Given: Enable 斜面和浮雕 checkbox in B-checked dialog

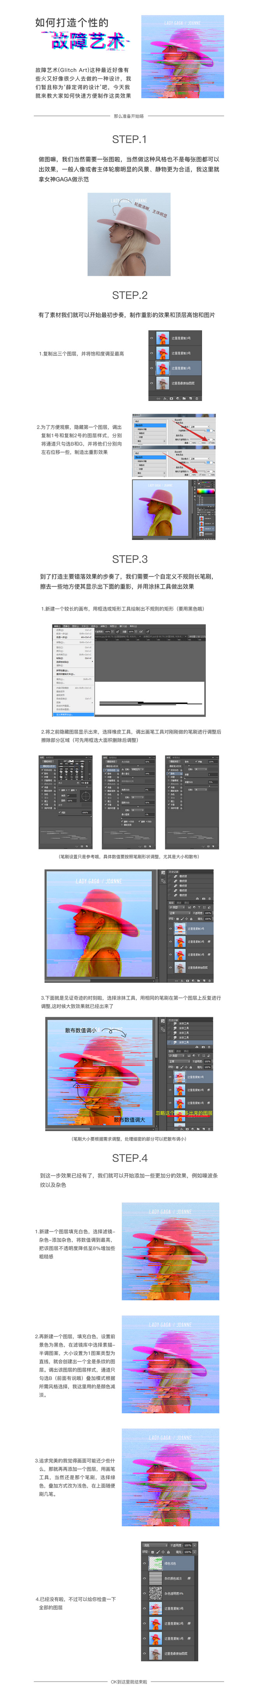Looking at the screenshot, I should click(x=136, y=430).
